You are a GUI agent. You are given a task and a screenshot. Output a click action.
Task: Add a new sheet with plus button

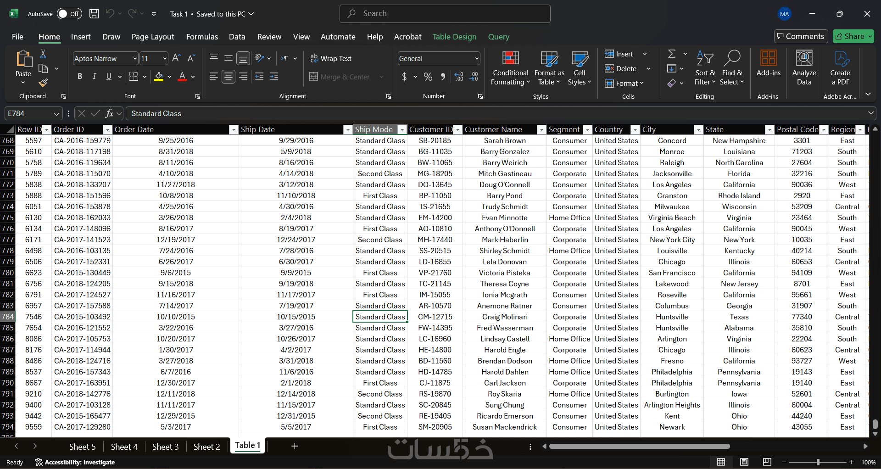point(295,446)
